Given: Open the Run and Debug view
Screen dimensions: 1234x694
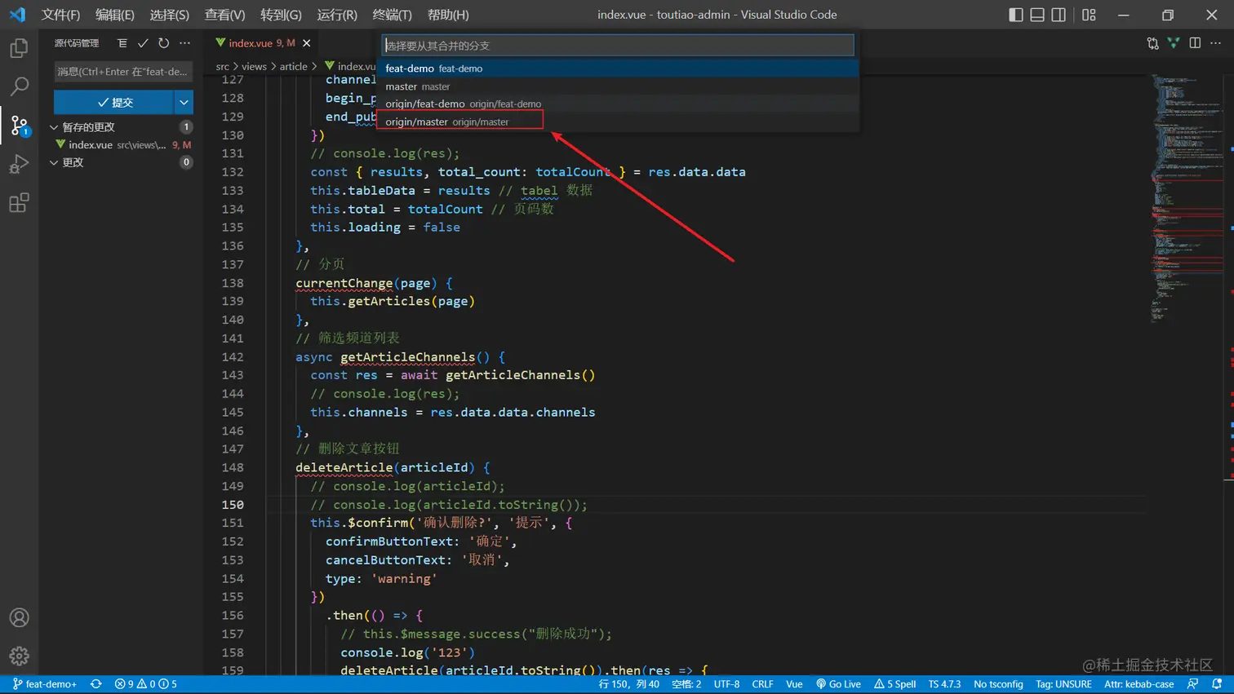Looking at the screenshot, I should [19, 164].
